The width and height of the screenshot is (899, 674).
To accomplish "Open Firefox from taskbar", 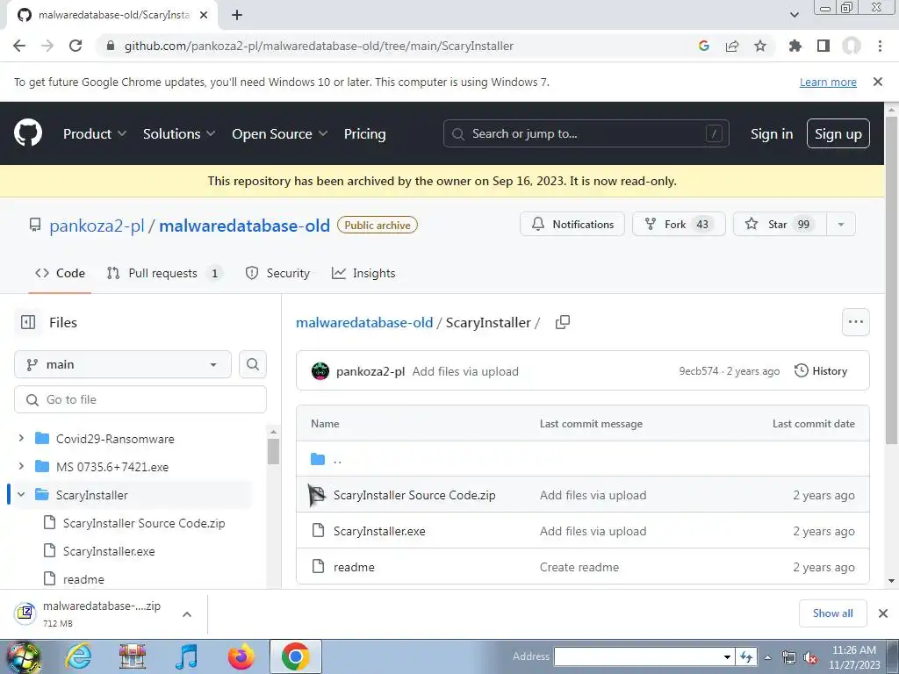I will pos(241,656).
